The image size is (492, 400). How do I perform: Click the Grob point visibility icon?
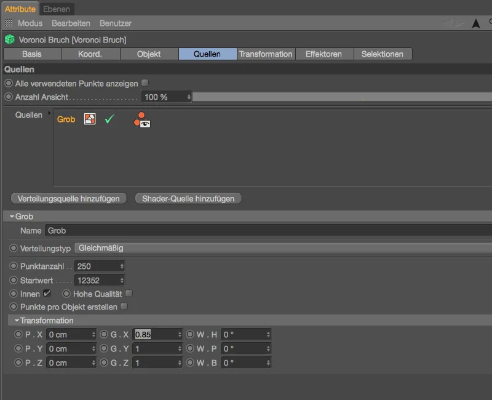tap(142, 120)
